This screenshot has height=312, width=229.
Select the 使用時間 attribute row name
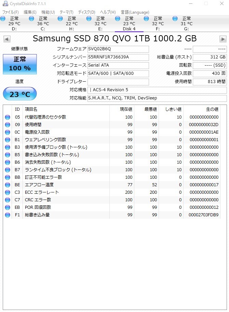[33, 125]
